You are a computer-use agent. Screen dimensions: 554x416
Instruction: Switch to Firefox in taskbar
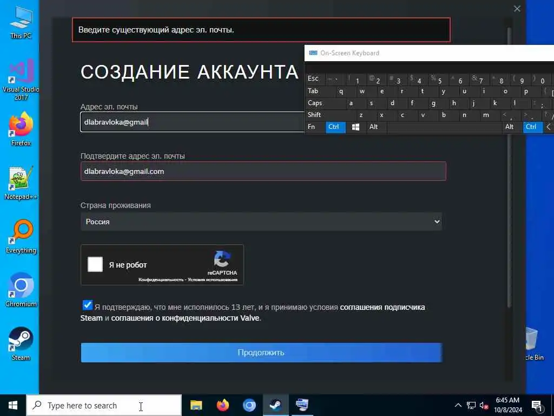pyautogui.click(x=222, y=405)
